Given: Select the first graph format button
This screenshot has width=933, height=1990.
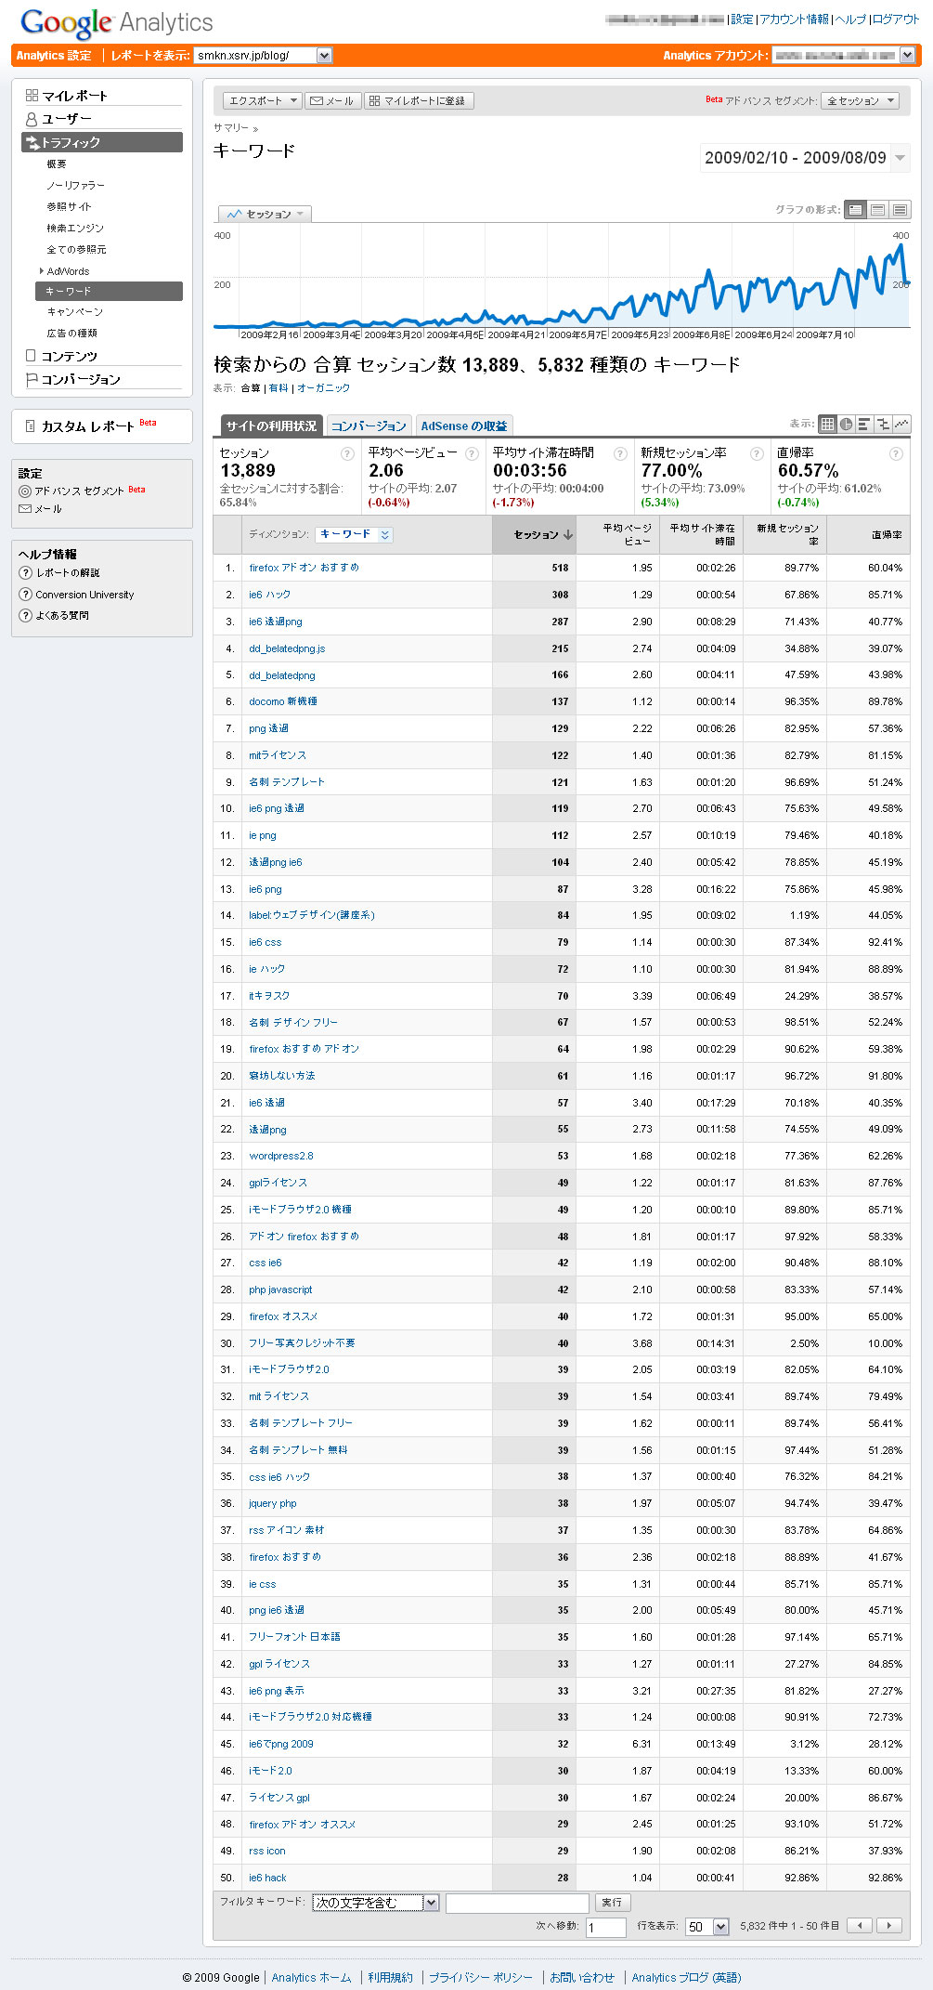Looking at the screenshot, I should 855,210.
